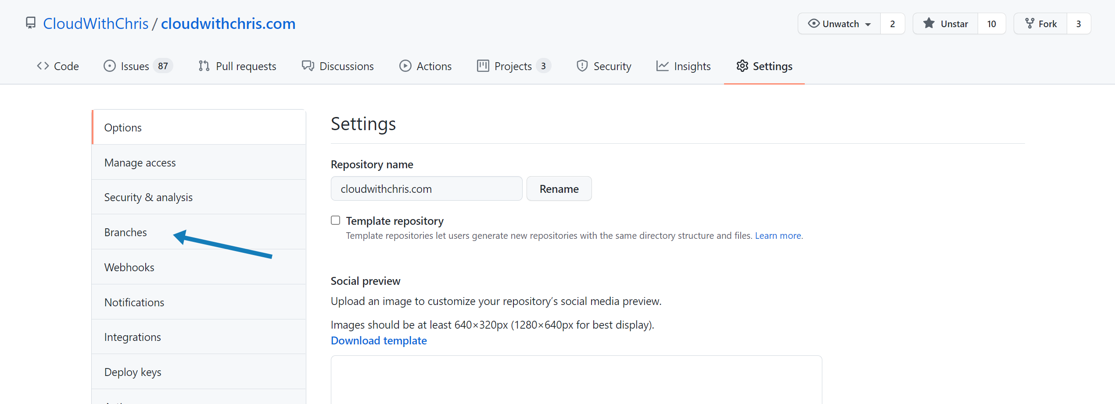Click the Rename button

pos(559,188)
